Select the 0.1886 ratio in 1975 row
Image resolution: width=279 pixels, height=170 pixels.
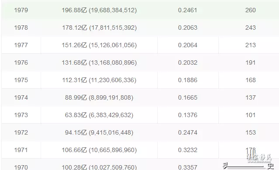tap(188, 80)
